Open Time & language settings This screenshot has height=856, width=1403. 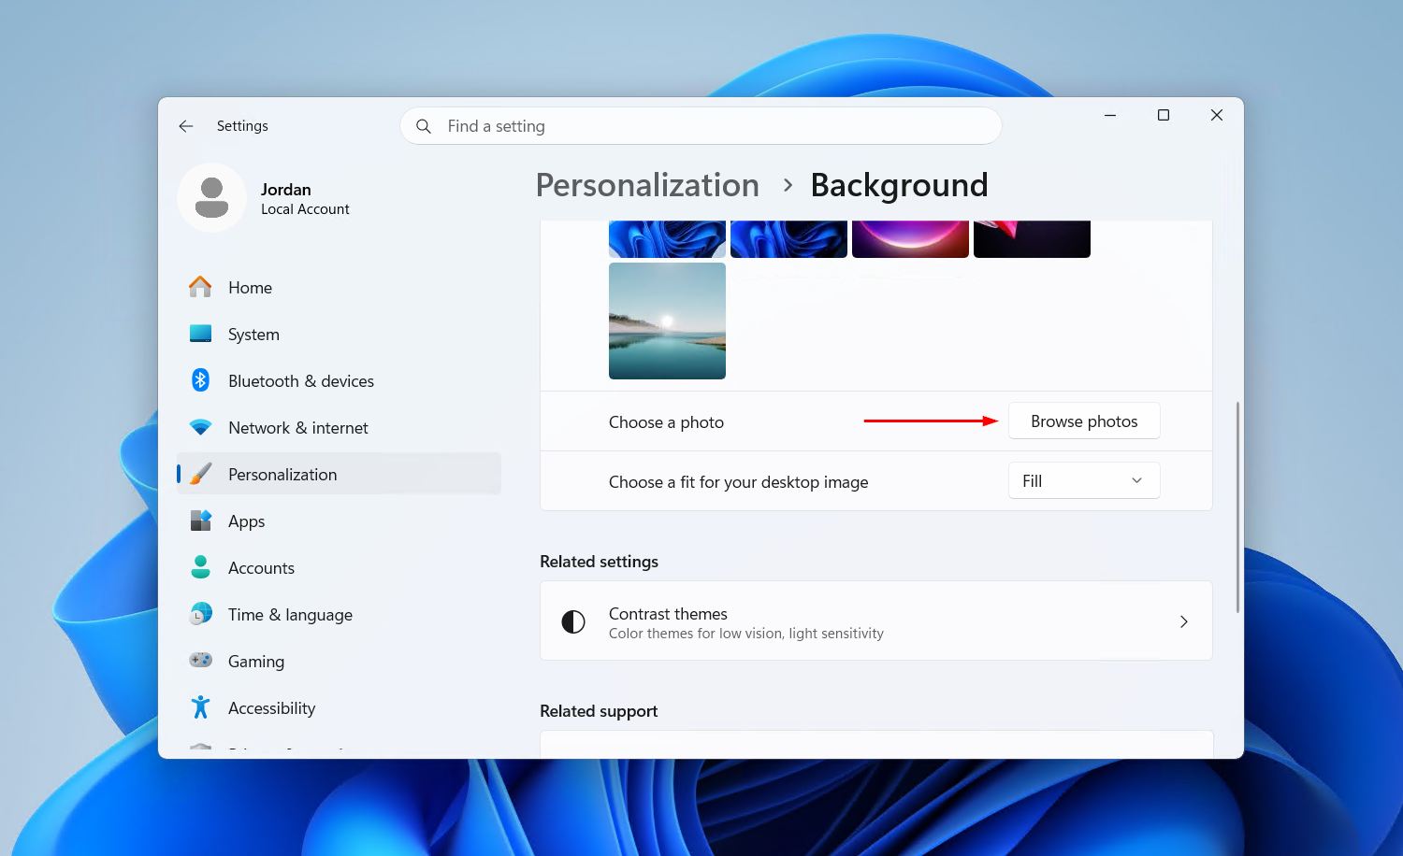[x=339, y=614]
